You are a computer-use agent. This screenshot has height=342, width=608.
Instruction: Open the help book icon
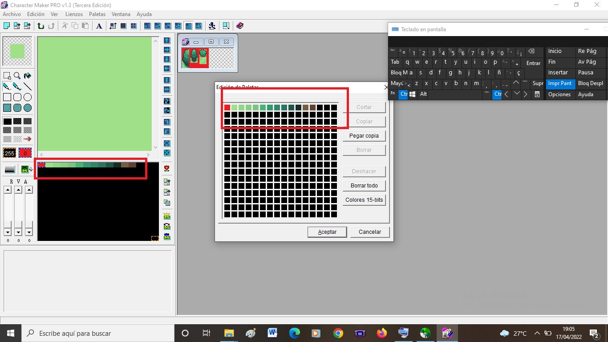pyautogui.click(x=240, y=26)
